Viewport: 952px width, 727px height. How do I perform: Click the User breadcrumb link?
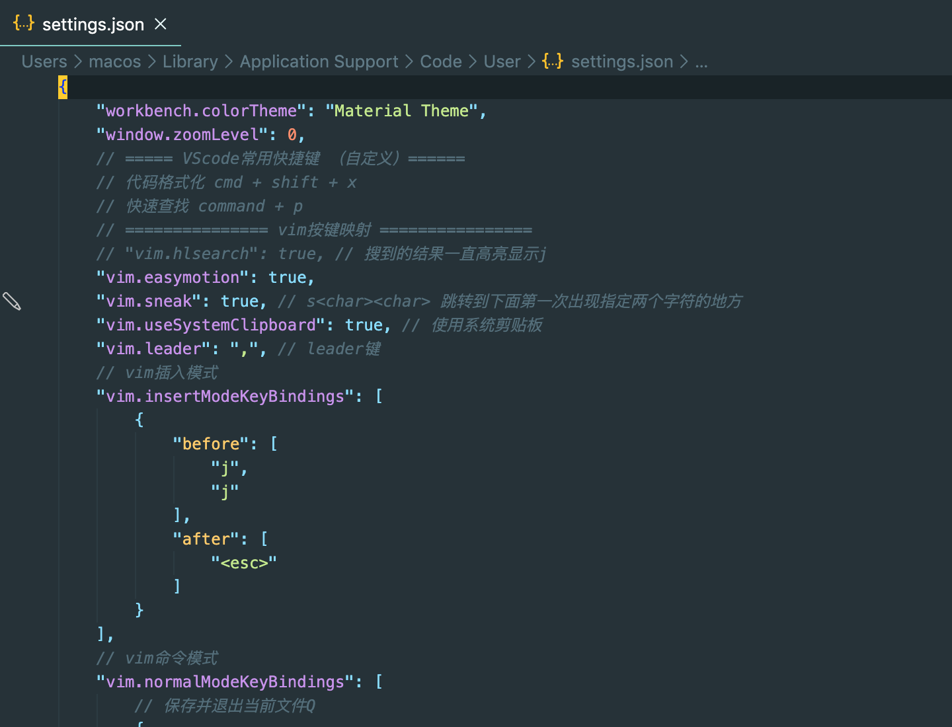[x=502, y=61]
